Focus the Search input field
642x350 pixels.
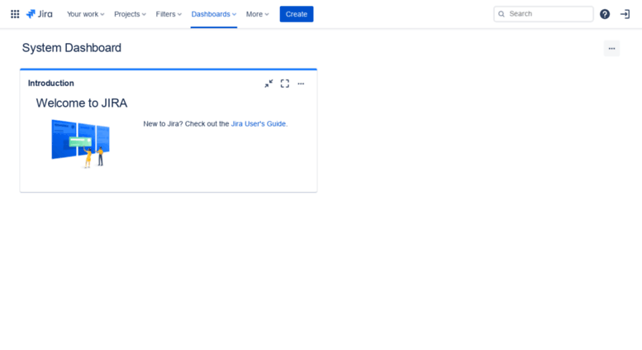click(544, 14)
